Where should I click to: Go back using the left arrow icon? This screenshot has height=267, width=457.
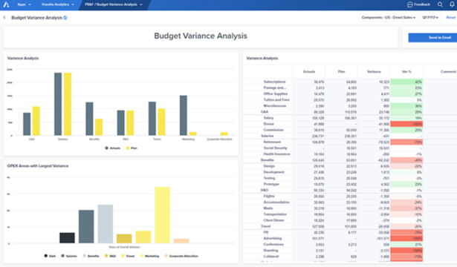4,18
